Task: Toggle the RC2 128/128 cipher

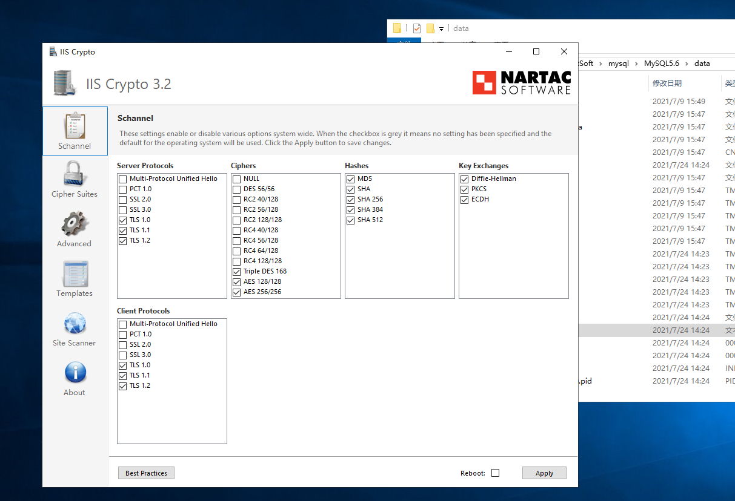Action: click(x=237, y=220)
